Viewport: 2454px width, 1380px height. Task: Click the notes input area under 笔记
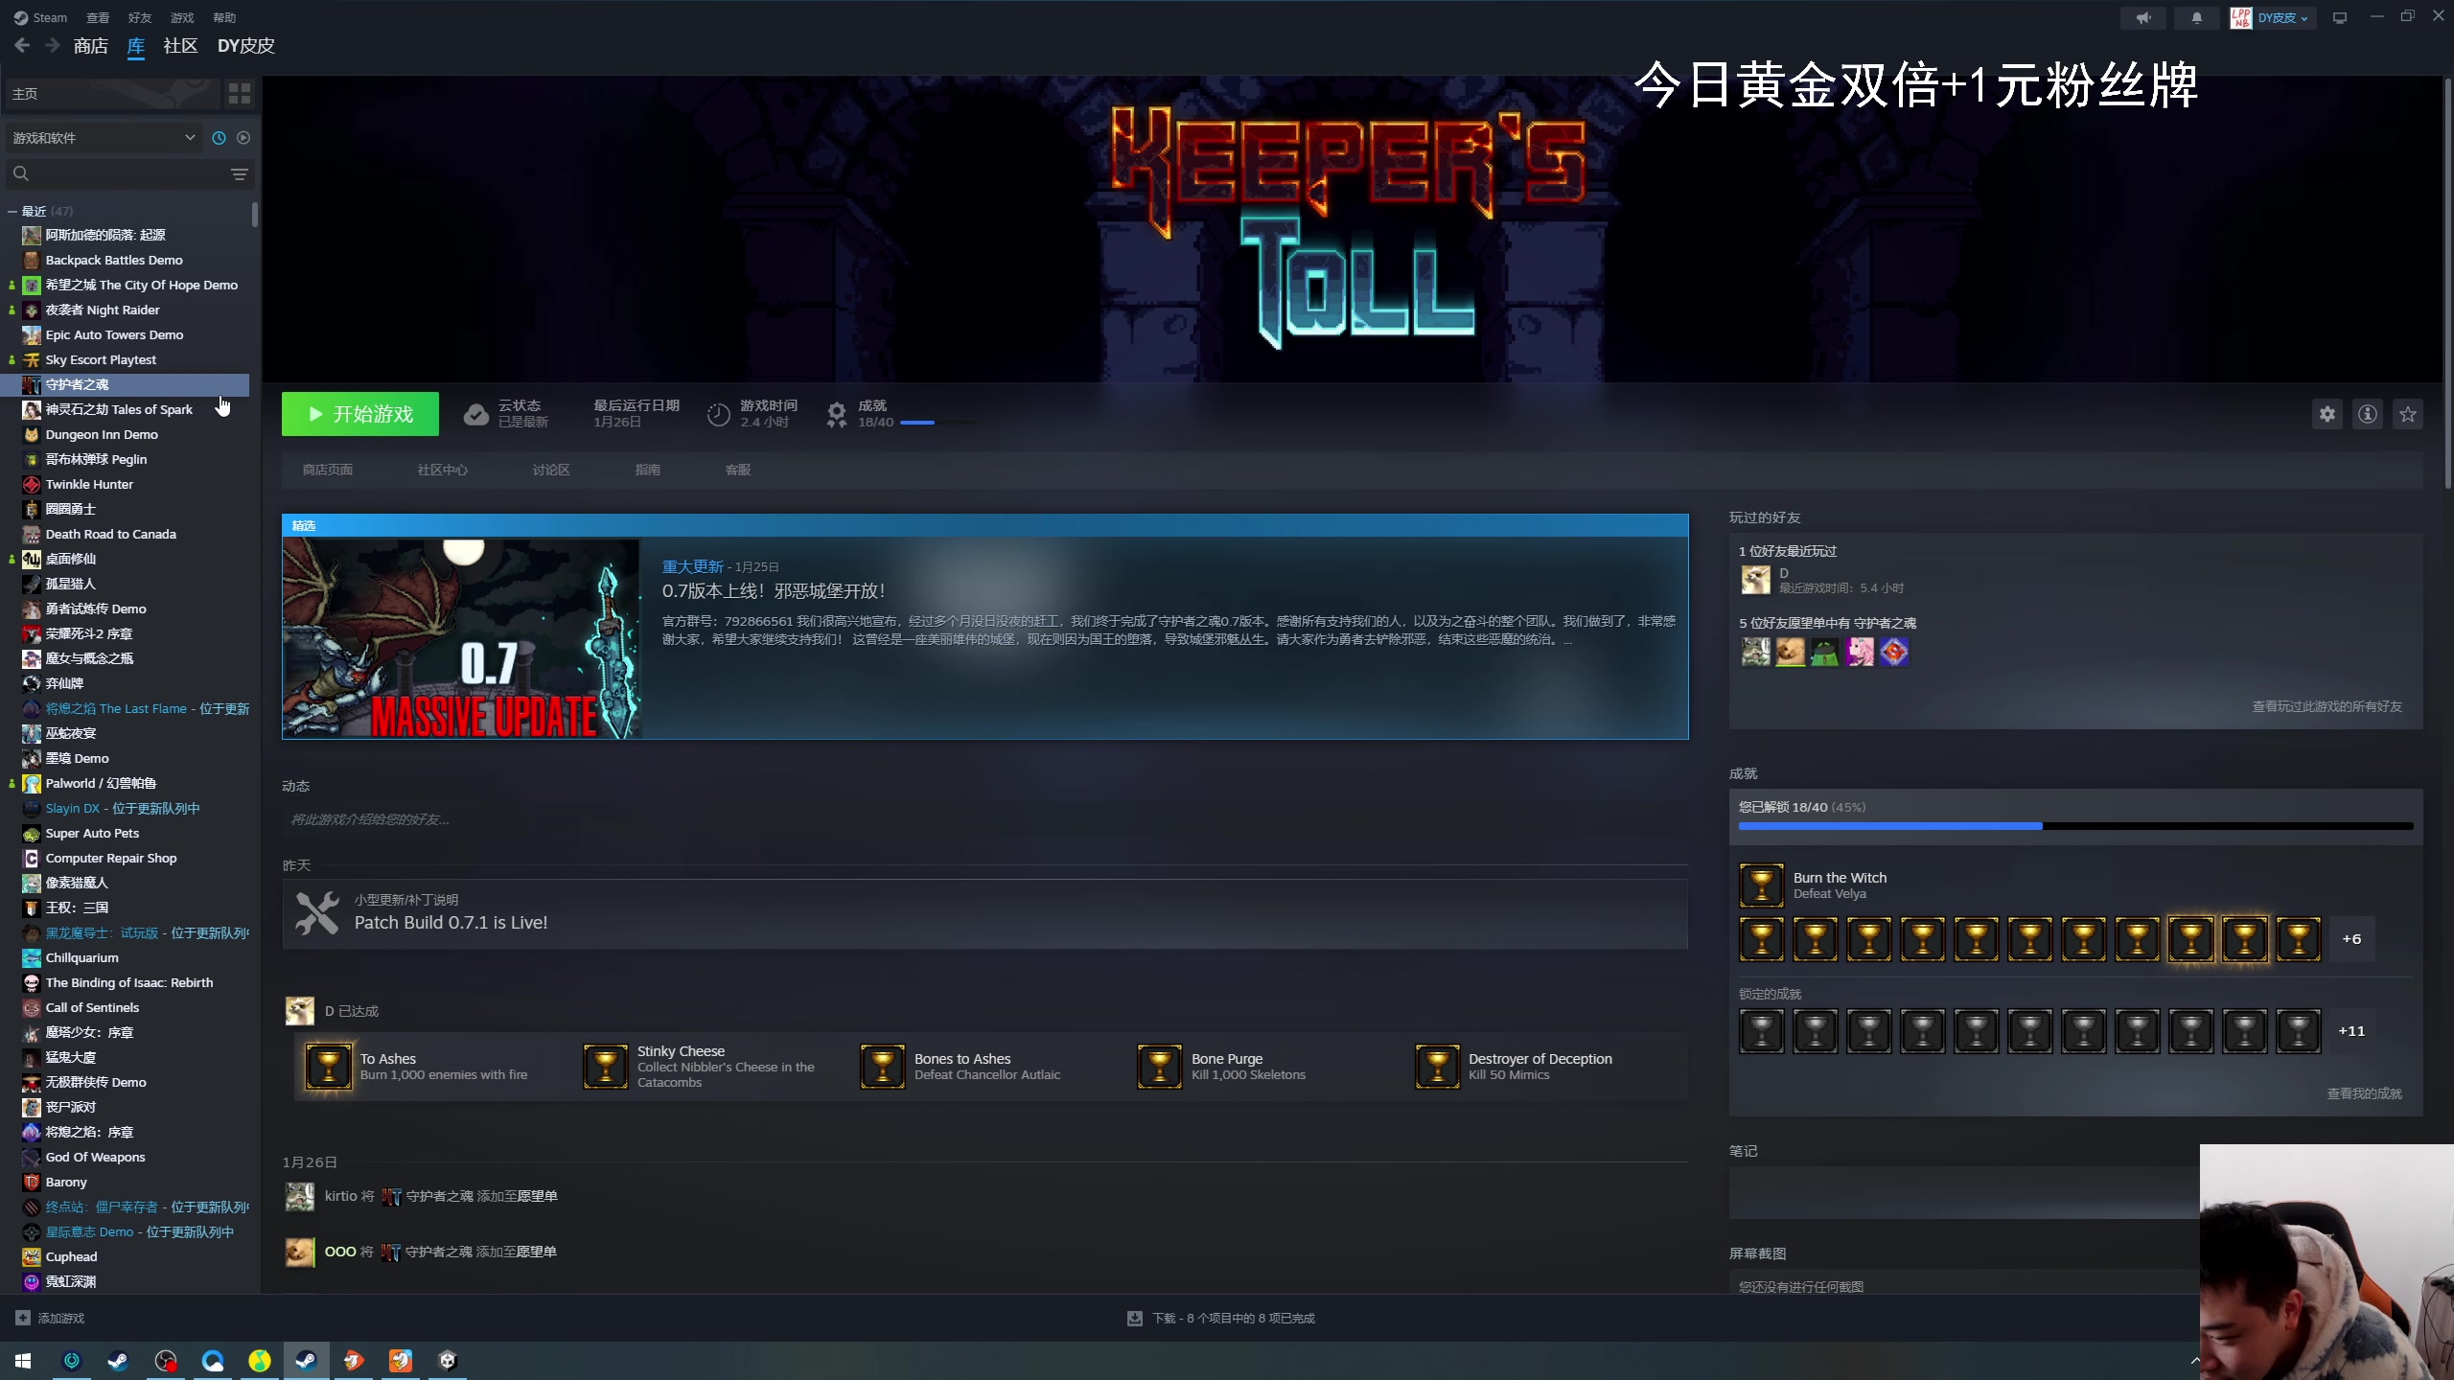point(1964,1193)
